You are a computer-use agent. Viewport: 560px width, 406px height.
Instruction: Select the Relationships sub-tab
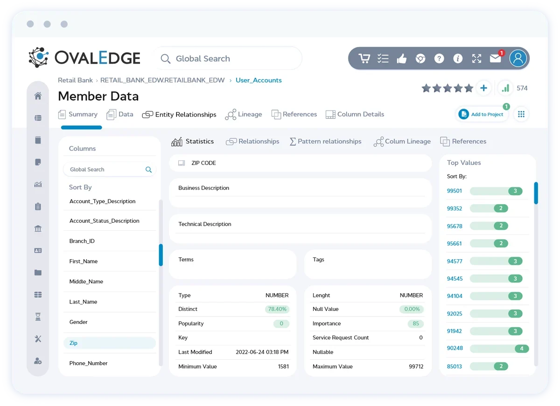pyautogui.click(x=252, y=141)
